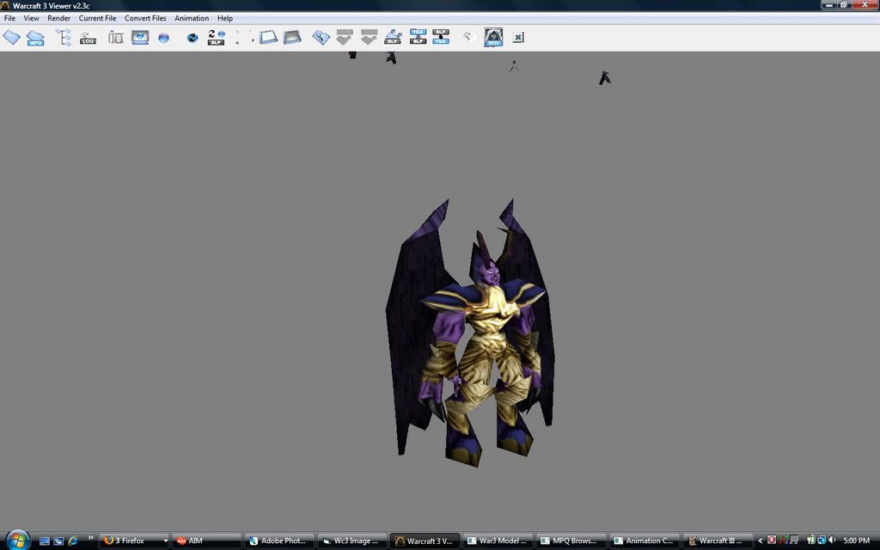Open the Render menu
This screenshot has height=550, width=880.
coord(59,18)
